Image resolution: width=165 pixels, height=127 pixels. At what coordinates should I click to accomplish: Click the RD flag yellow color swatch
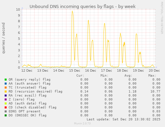[6, 92]
